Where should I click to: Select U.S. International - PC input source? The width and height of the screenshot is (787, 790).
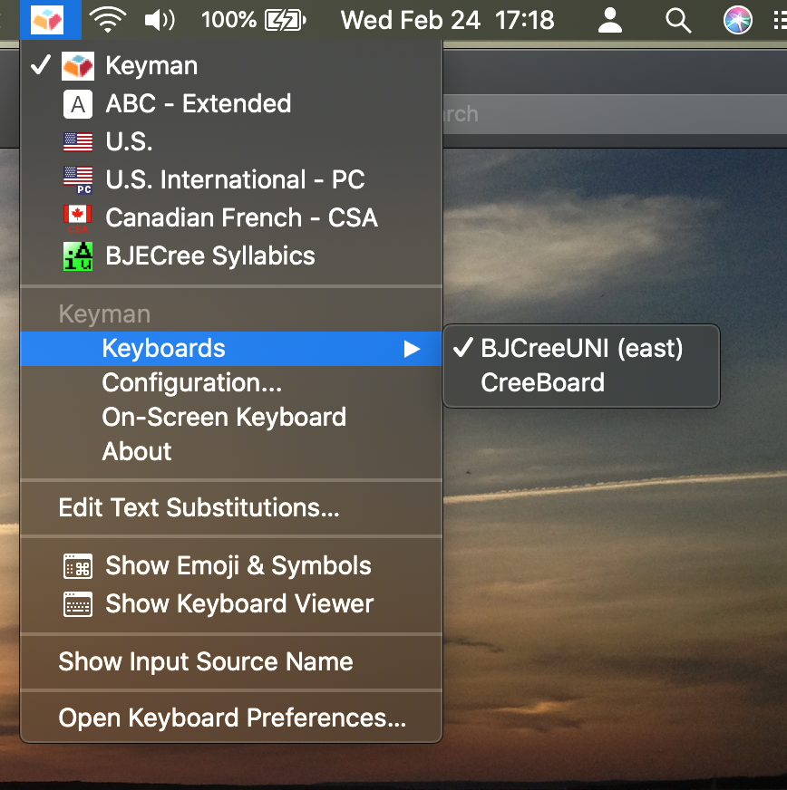pyautogui.click(x=234, y=179)
